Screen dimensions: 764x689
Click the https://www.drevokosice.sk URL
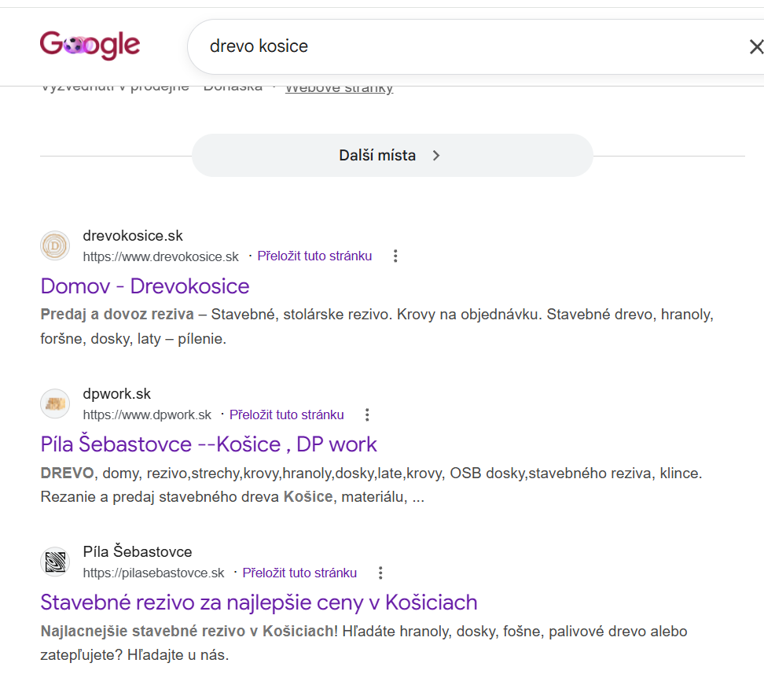pyautogui.click(x=161, y=256)
